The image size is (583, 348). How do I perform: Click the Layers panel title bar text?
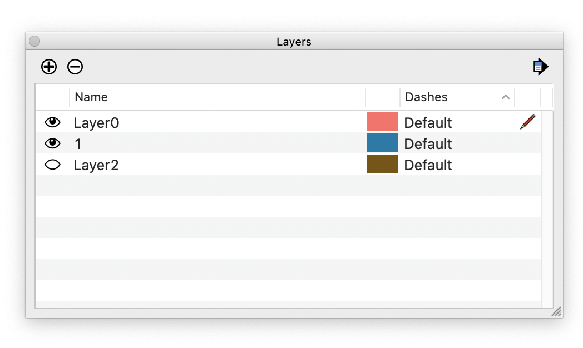(294, 42)
